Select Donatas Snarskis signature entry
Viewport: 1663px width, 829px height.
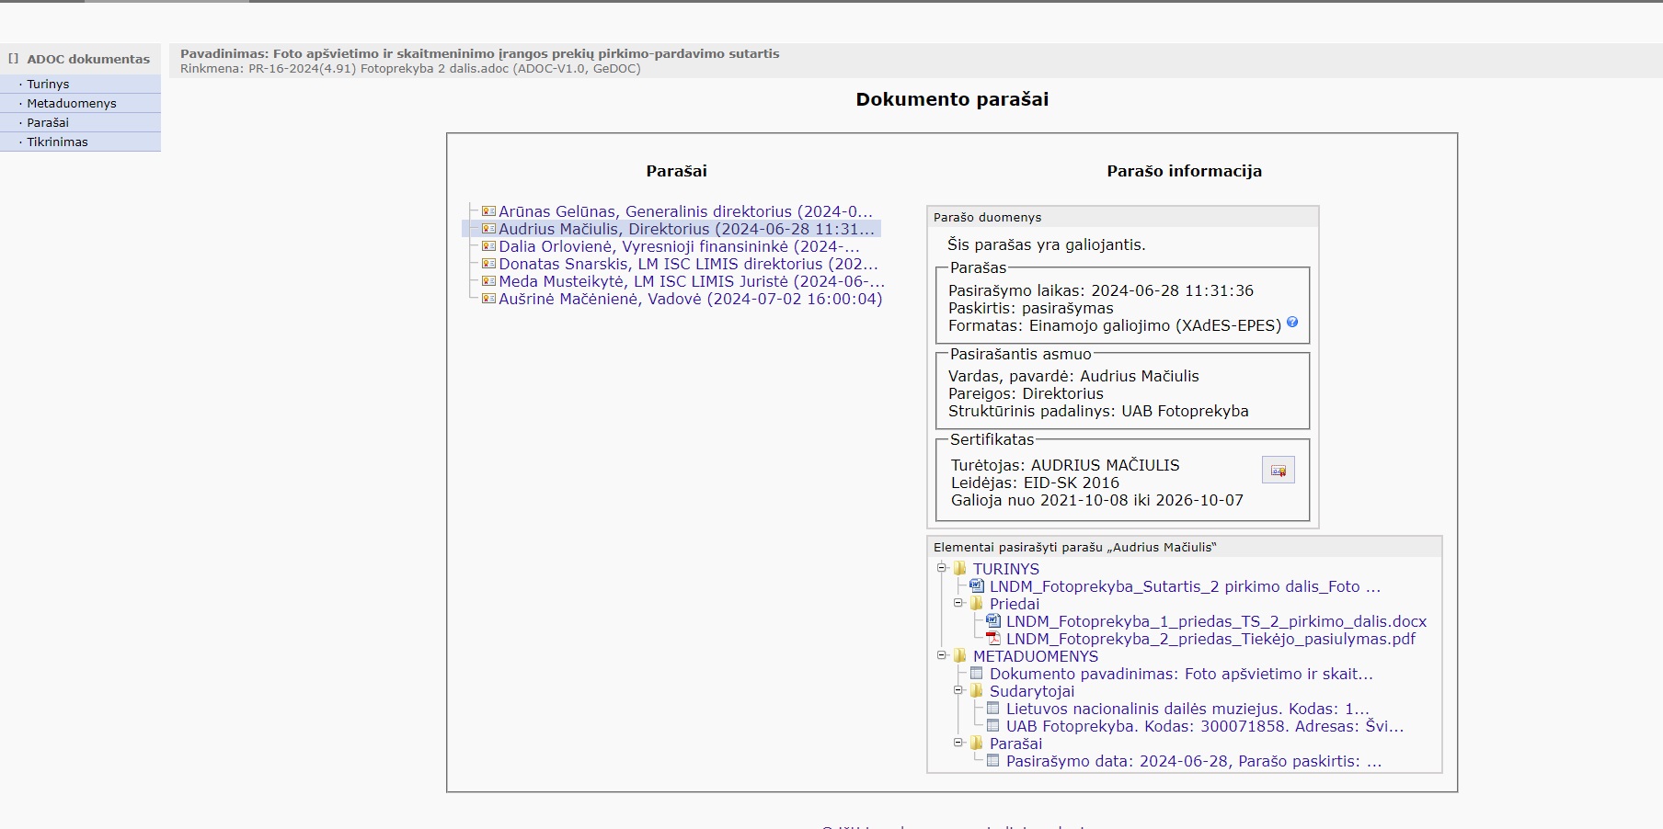pyautogui.click(x=687, y=264)
